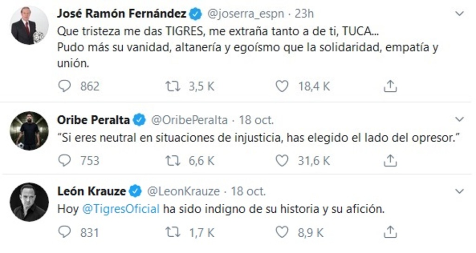Screen dimensions: 476x253
Task: Share León Krauze's tweet
Action: 390,232
